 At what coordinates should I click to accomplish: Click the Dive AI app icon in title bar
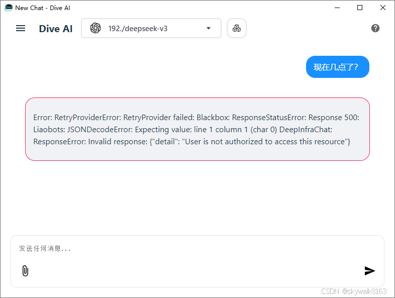[x=9, y=8]
